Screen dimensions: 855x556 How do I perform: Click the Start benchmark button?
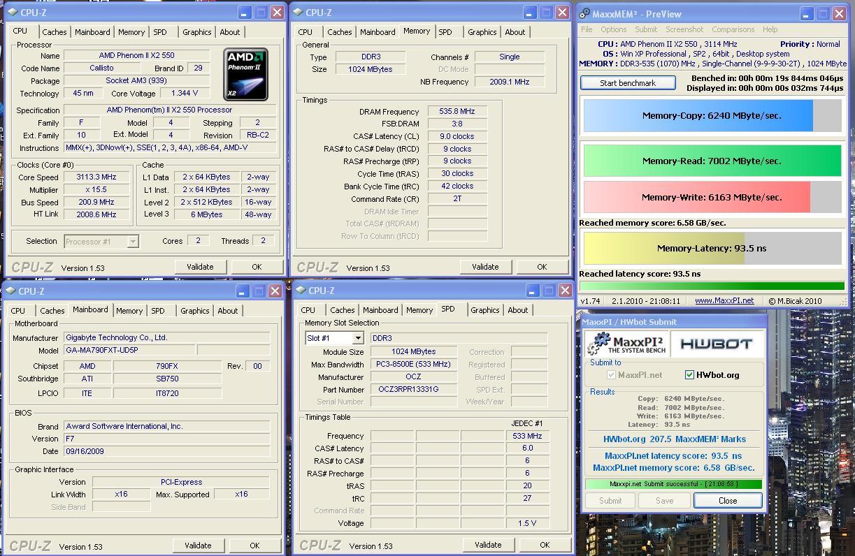[628, 82]
